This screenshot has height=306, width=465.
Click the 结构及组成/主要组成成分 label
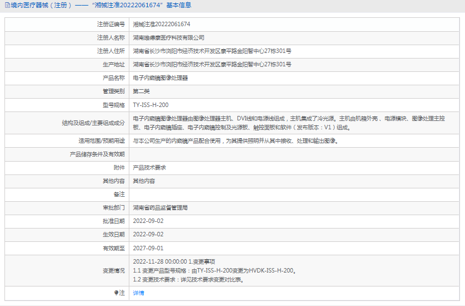tap(94, 123)
